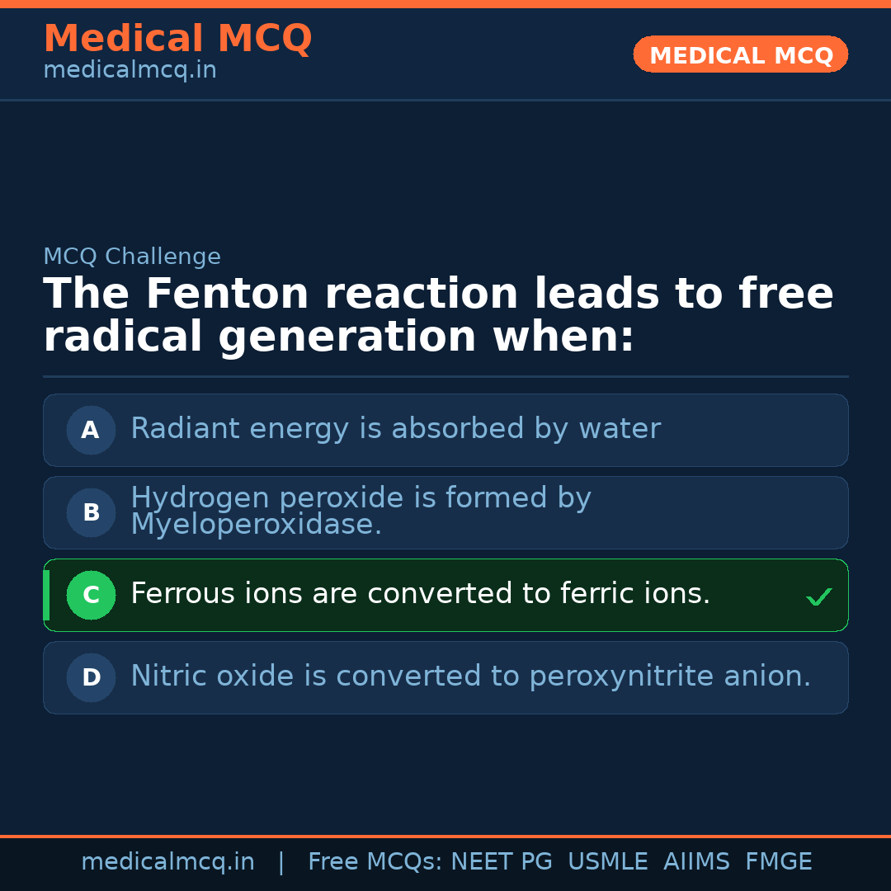The height and width of the screenshot is (891, 891).
Task: Click medicalmcq.in link under header title
Action: 130,70
